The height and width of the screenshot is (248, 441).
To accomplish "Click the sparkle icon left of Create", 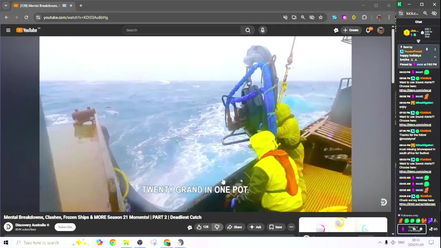I will (x=336, y=30).
